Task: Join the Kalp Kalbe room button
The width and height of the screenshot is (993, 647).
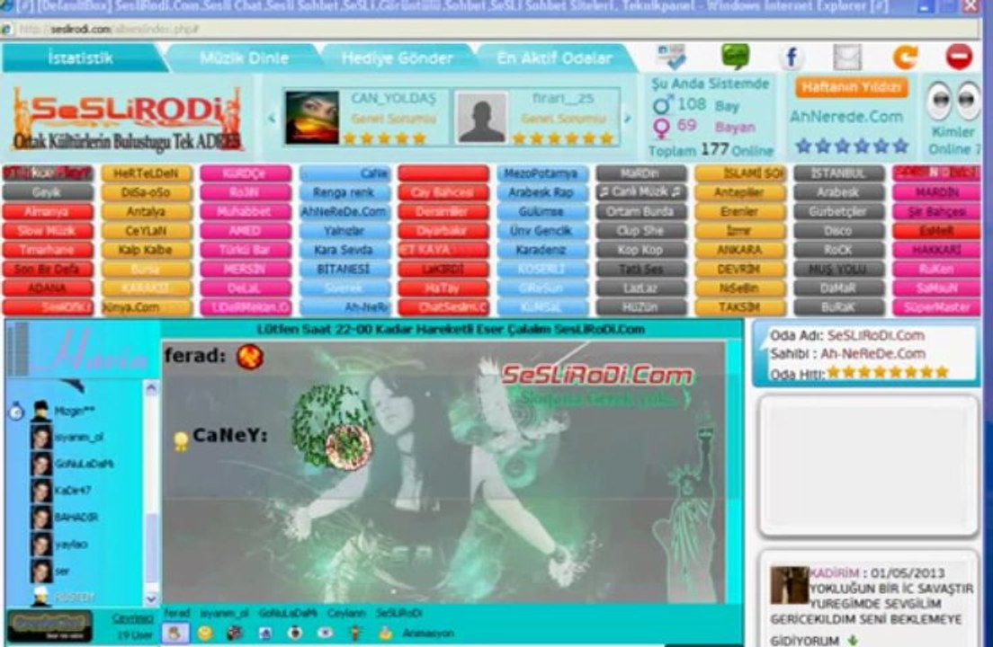Action: (x=147, y=250)
